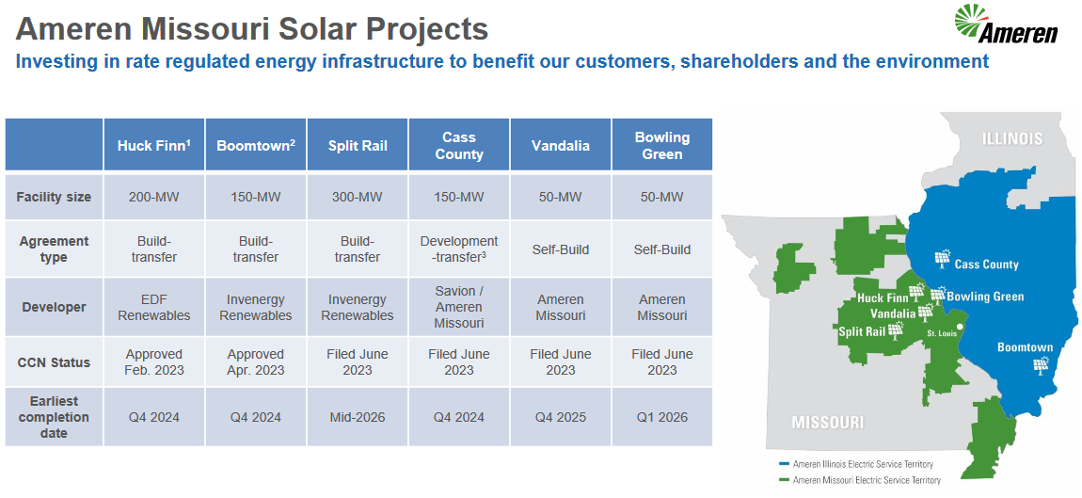Click the white St. Louis city dot

pos(959,326)
